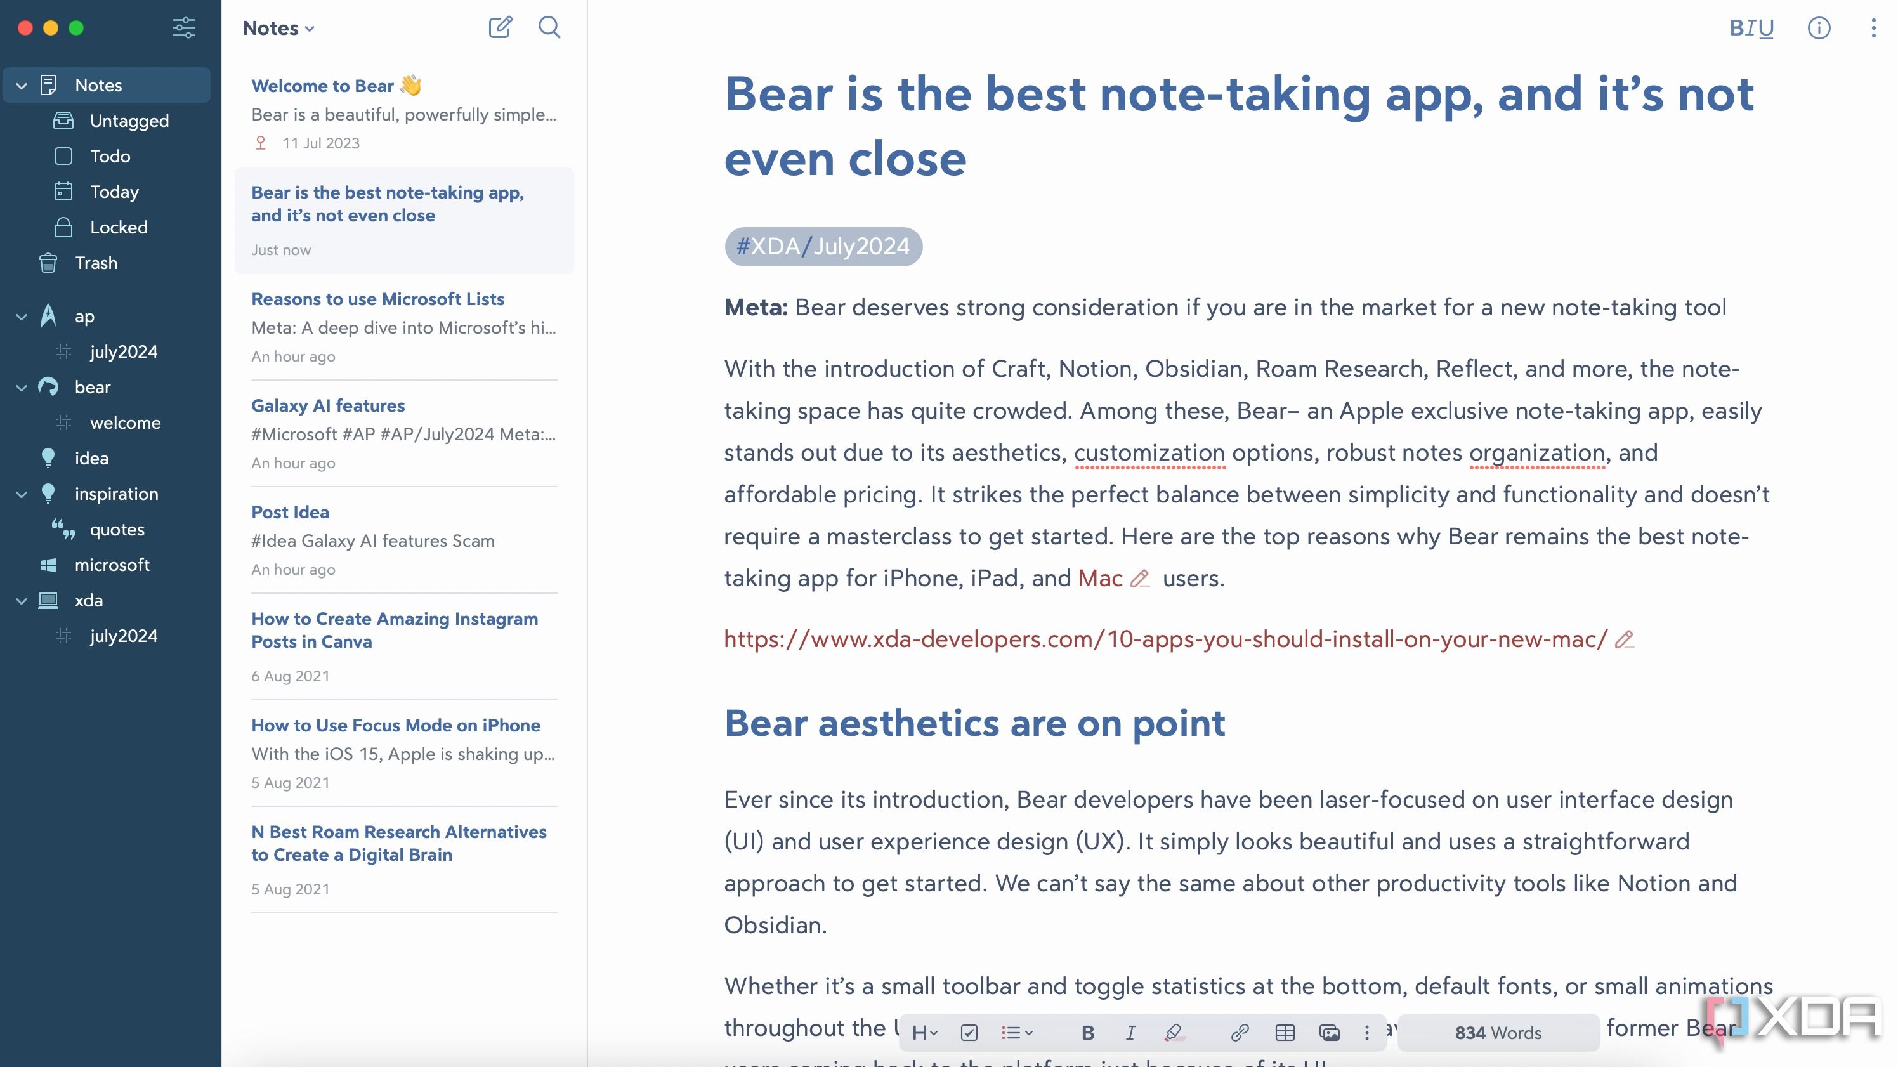Open list style dropdown in toolbar
The height and width of the screenshot is (1067, 1898).
1017,1032
